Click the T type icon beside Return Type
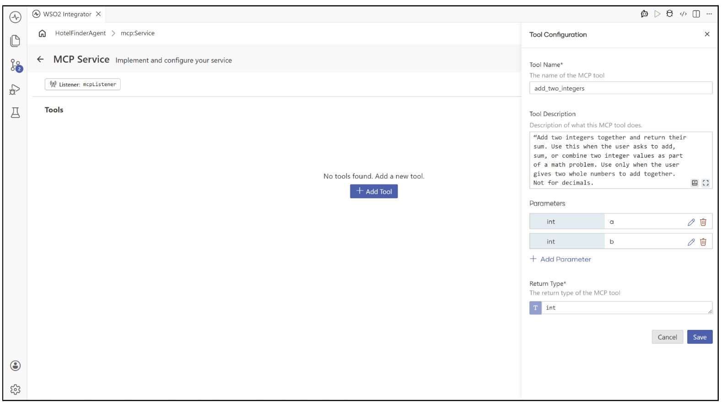722x404 pixels. point(535,308)
